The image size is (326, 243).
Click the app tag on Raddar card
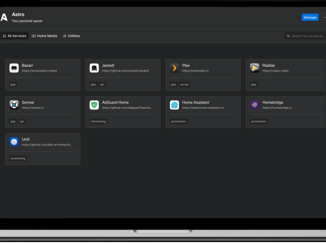(x=254, y=84)
